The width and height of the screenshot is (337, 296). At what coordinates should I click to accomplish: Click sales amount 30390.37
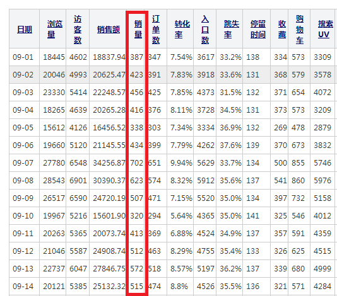pos(109,180)
